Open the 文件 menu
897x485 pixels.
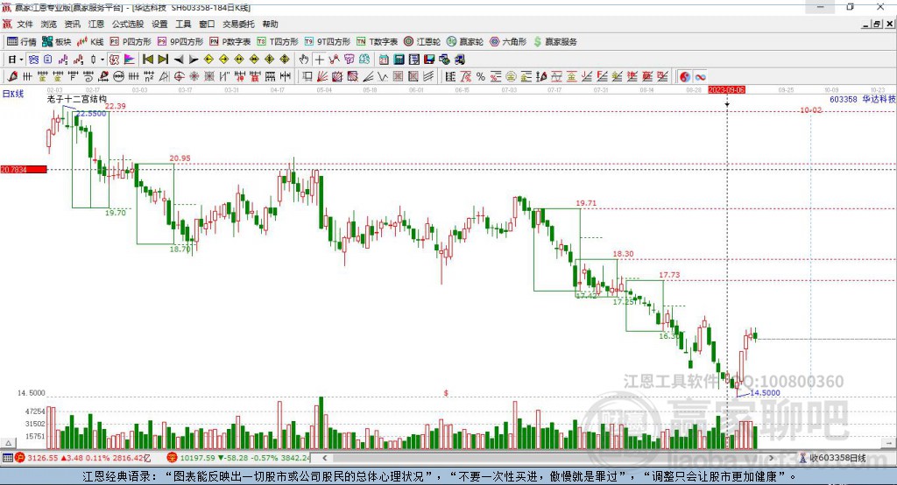tap(25, 24)
